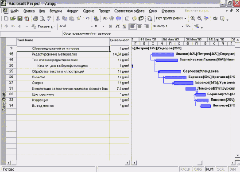Click the file Search icon

click(27, 19)
